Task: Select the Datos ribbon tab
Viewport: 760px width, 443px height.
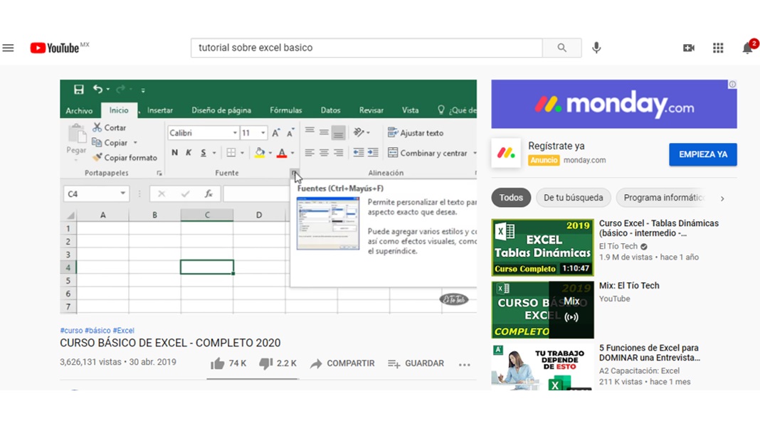Action: coord(331,110)
